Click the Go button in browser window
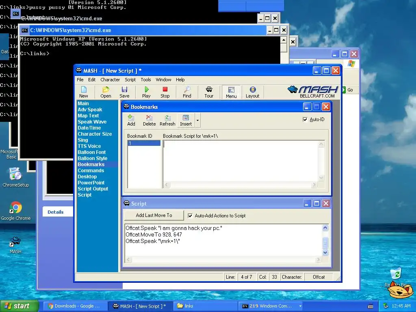 348,90
